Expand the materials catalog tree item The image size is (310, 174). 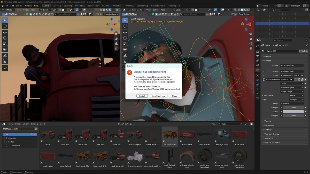6,138
